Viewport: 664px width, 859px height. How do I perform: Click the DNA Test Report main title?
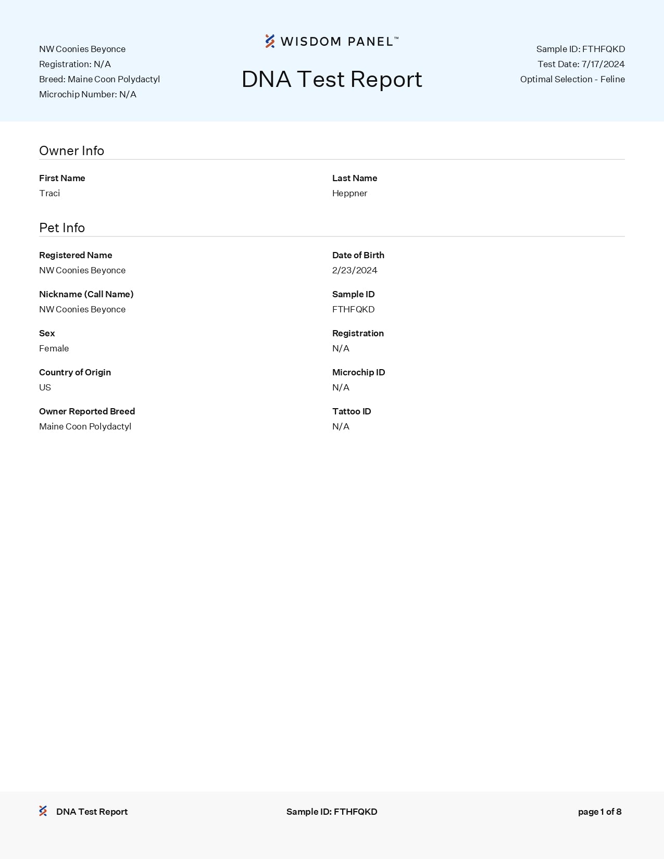(x=332, y=80)
